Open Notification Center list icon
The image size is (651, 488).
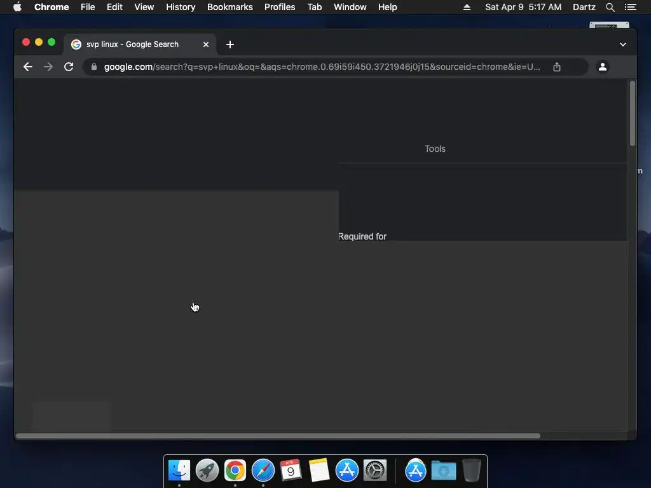pyautogui.click(x=631, y=7)
